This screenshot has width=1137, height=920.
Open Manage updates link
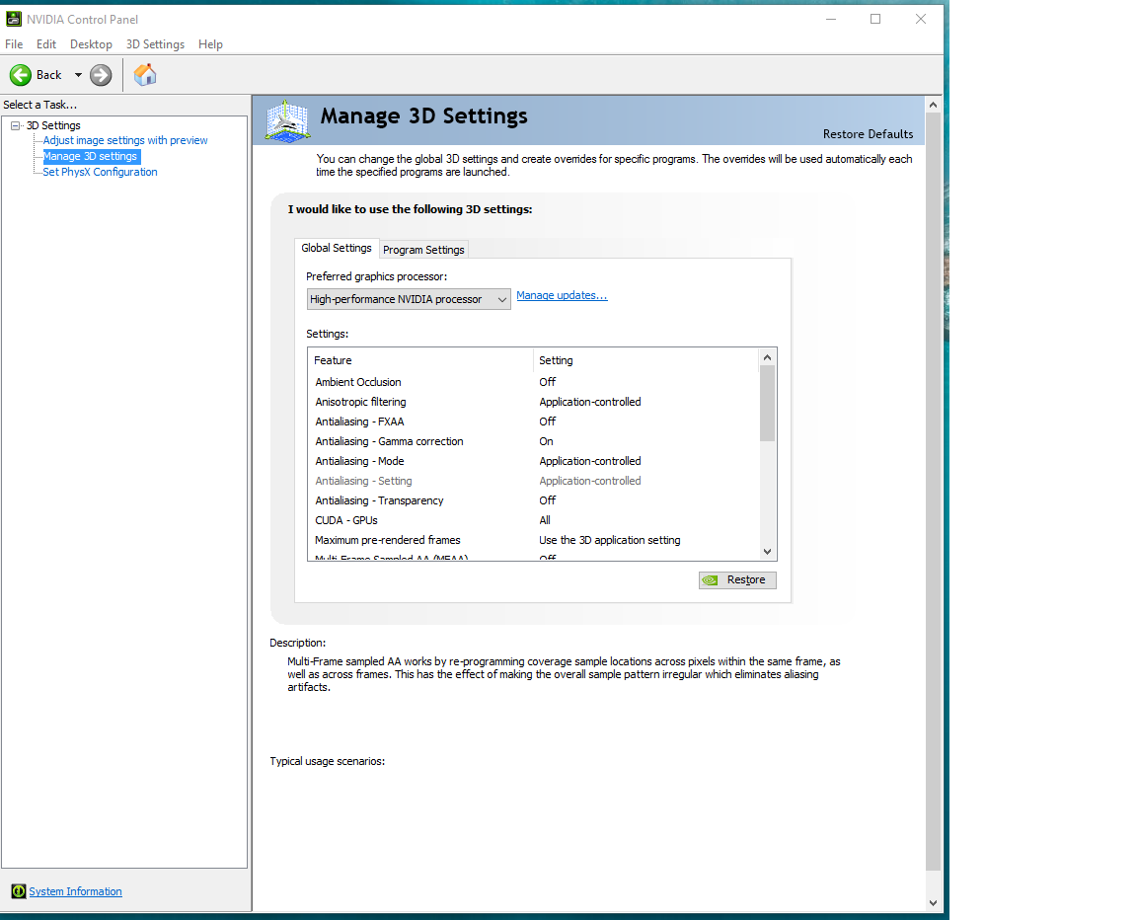point(562,295)
